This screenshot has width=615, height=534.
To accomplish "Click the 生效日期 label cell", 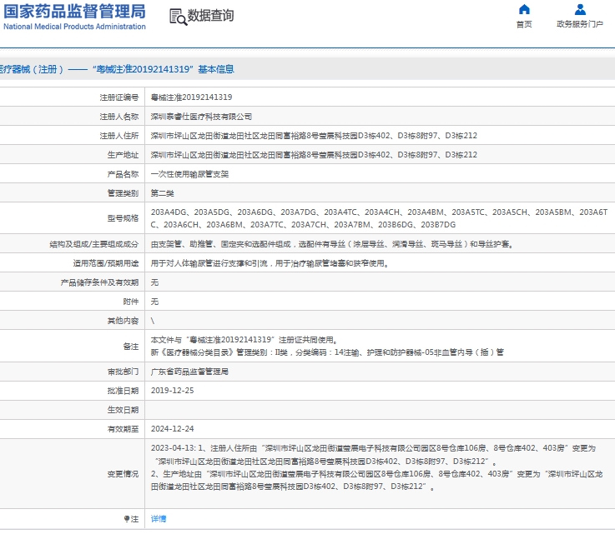I will [x=72, y=410].
